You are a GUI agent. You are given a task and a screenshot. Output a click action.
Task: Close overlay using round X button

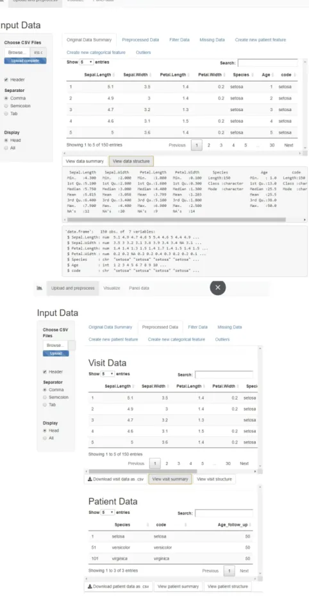(218, 288)
